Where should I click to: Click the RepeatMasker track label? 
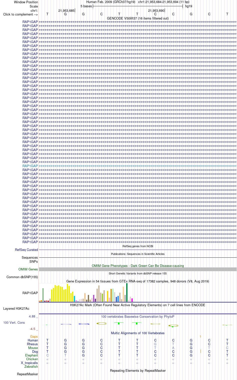27,374
